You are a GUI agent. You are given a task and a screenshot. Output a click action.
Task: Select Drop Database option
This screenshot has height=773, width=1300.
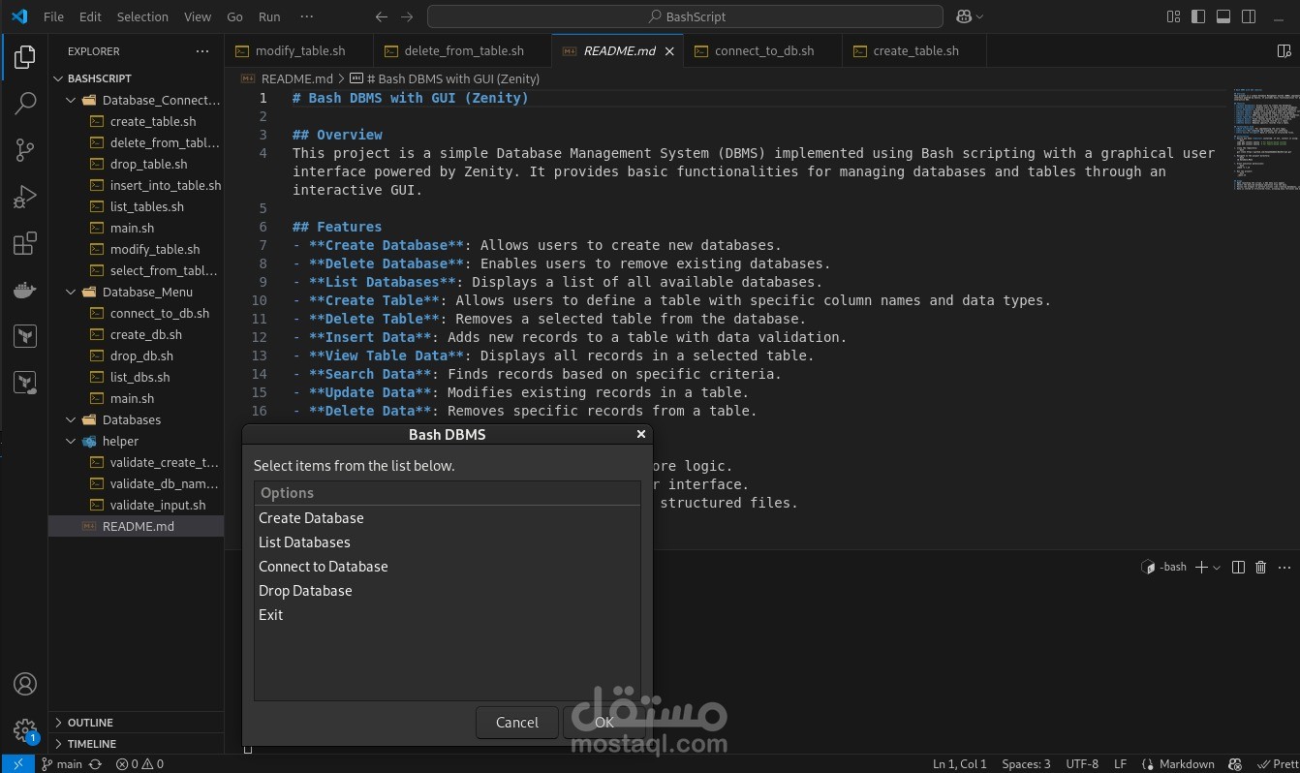click(x=448, y=591)
